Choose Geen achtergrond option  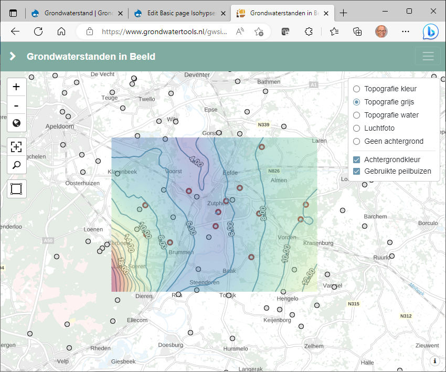tap(356, 141)
